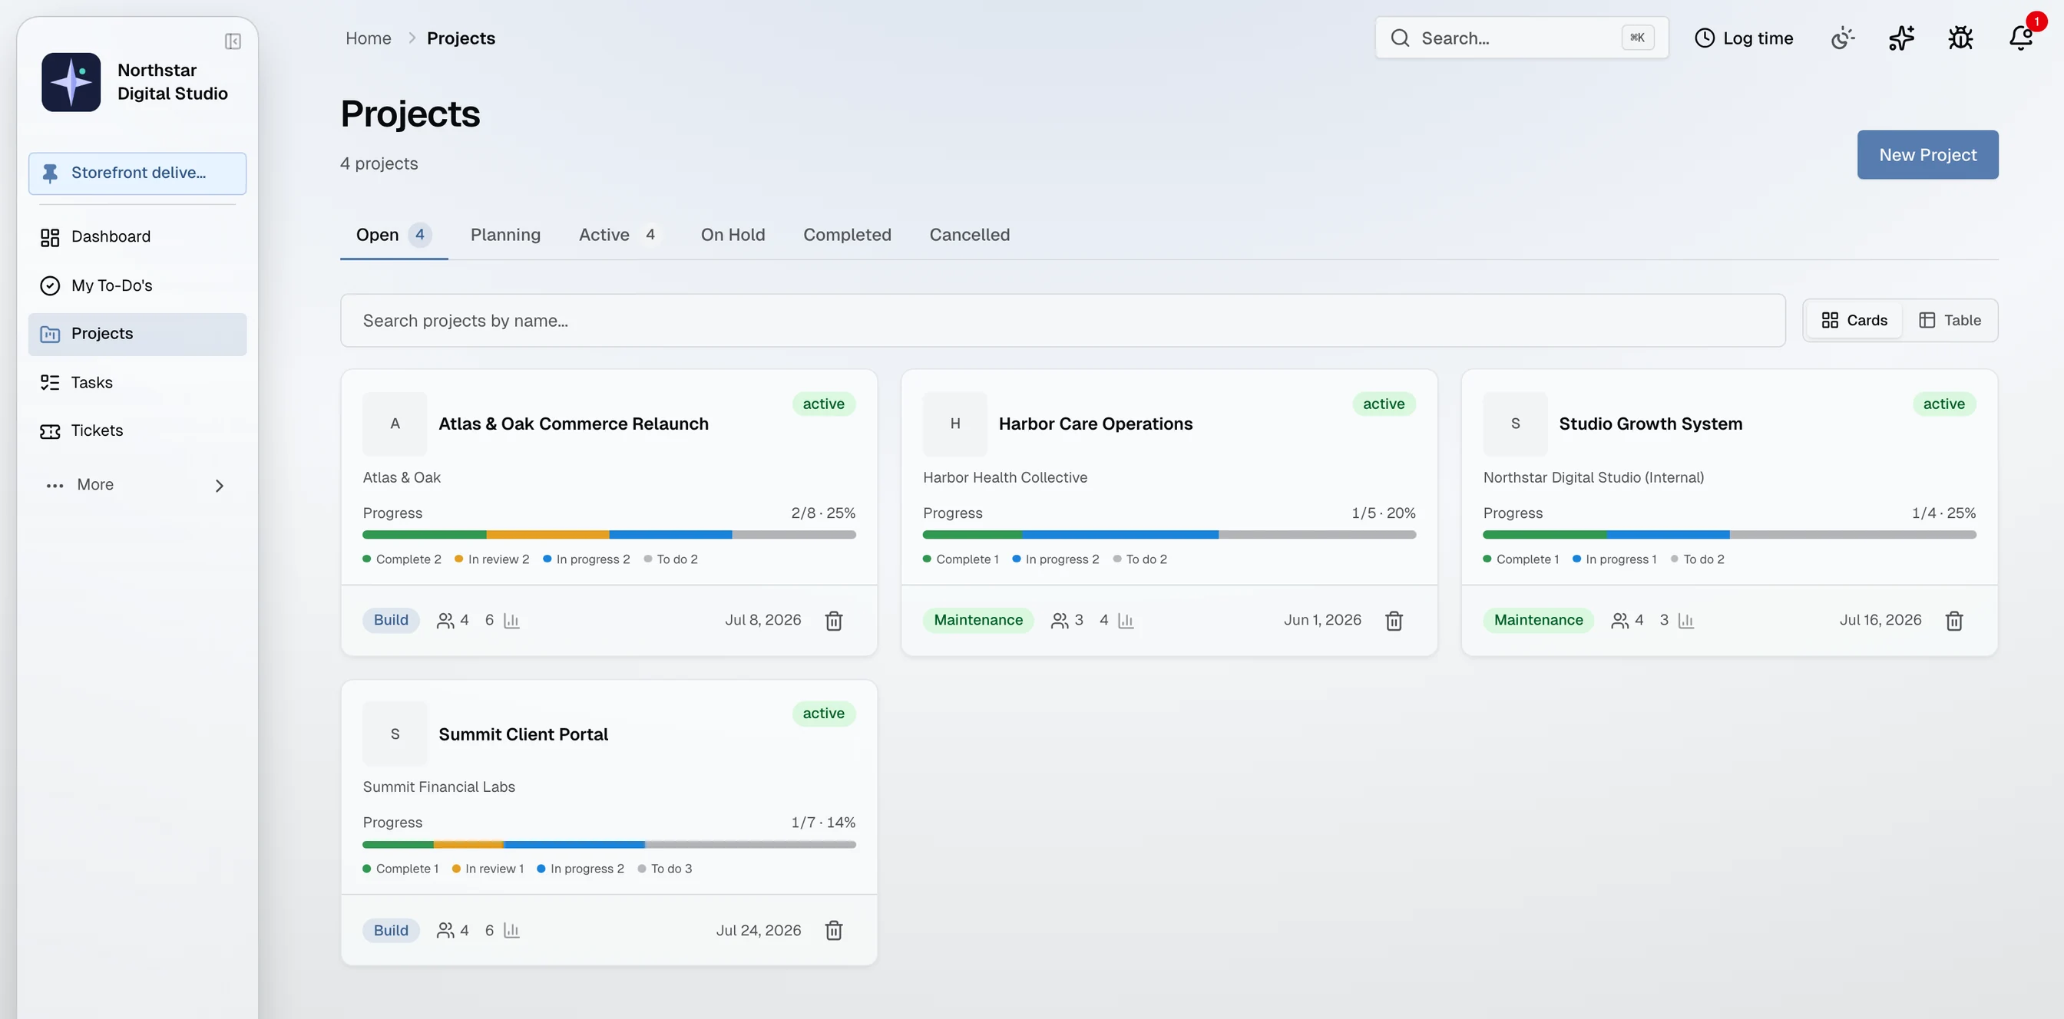
Task: Focus Search projects by name field
Action: [x=1063, y=320]
